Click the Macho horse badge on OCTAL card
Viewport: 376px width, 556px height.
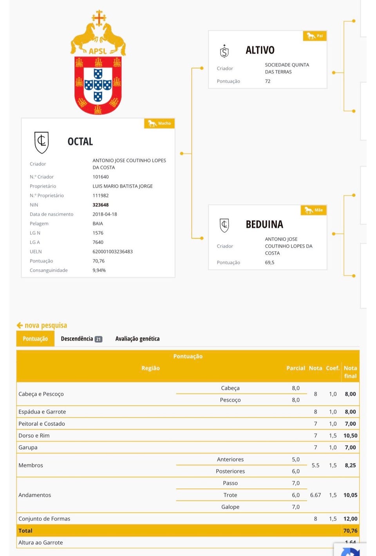coord(159,123)
